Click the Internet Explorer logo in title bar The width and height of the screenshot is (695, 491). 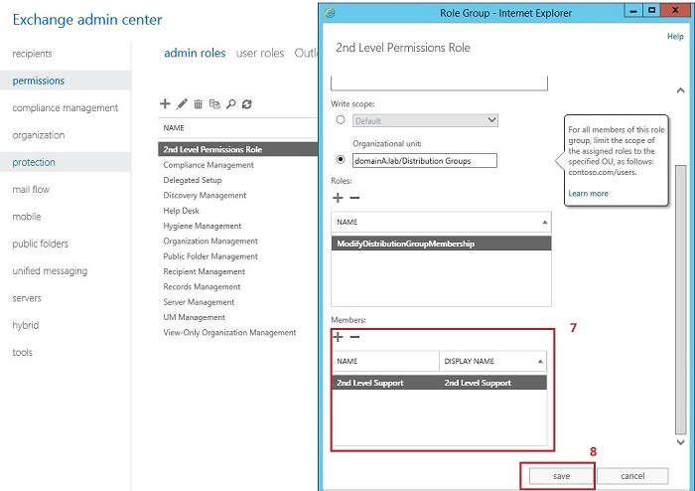pos(331,12)
